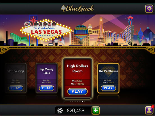Select the highlighted white page indicator dot
Screen dimensions: 155x116
coord(82,102)
